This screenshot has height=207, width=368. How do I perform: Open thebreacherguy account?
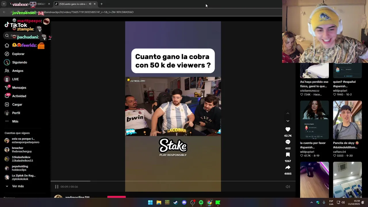click(22, 150)
